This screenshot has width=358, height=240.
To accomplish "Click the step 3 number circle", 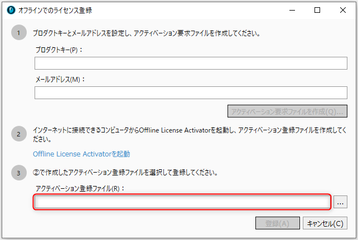I will (x=19, y=173).
